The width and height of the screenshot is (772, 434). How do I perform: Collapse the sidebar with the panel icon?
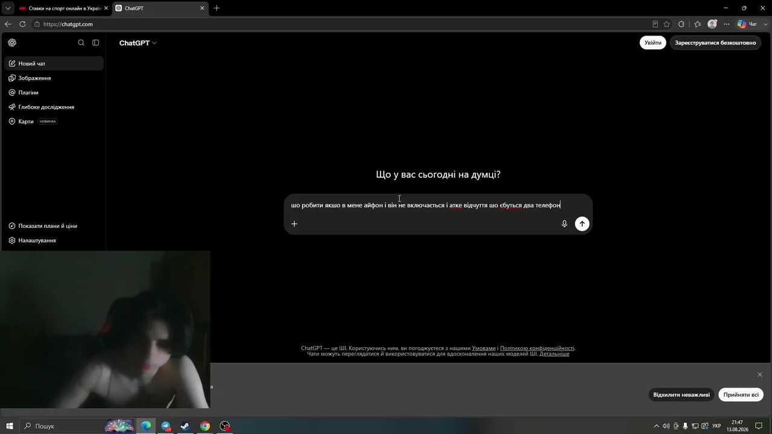(96, 43)
